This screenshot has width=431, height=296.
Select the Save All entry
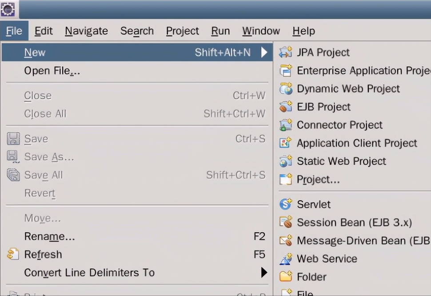(137, 175)
